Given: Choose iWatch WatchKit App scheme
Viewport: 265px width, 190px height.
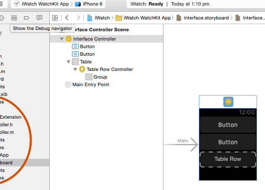Looking at the screenshot, I should click(x=41, y=4).
